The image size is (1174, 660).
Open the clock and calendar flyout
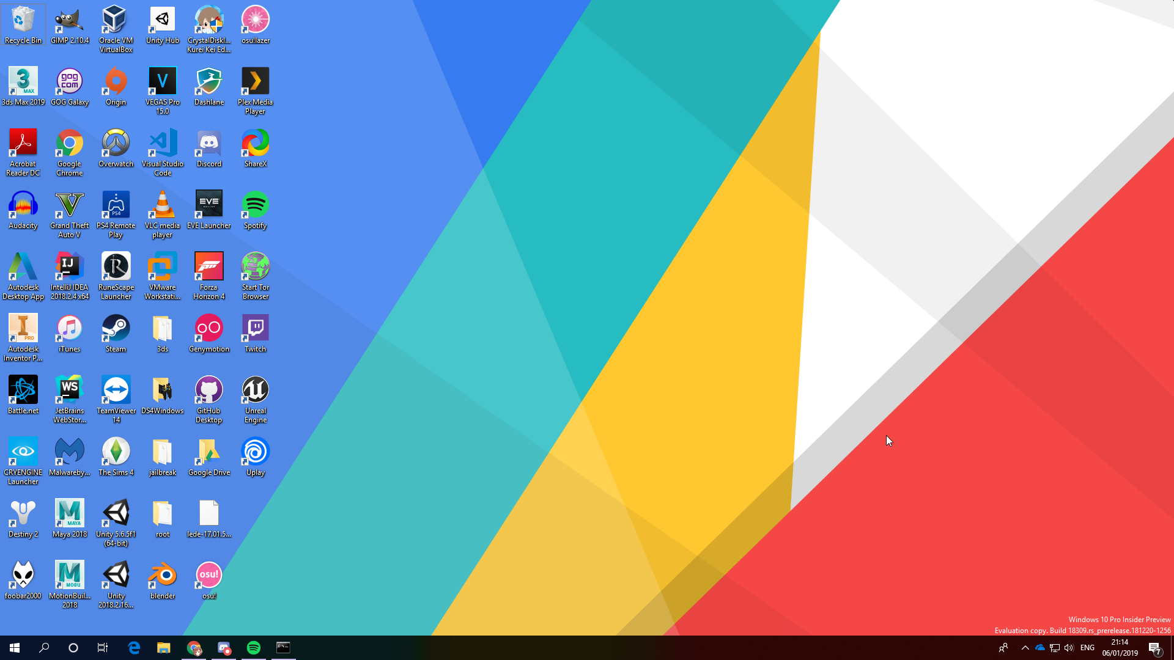(1120, 648)
